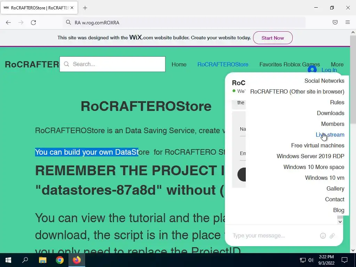The width and height of the screenshot is (356, 267).
Task: Click the page scrollbar up arrow
Action: (353, 32)
